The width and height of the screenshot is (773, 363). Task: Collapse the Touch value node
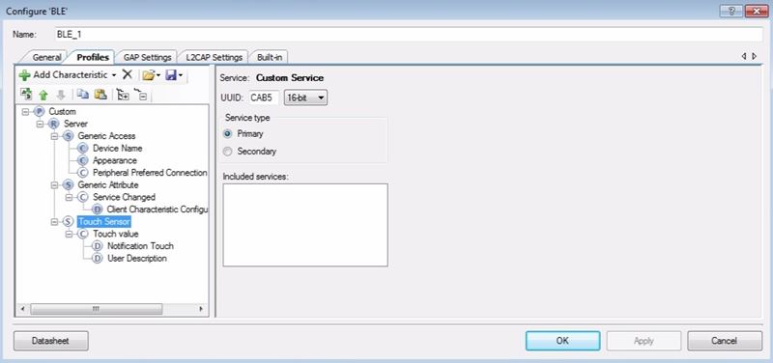(x=70, y=234)
